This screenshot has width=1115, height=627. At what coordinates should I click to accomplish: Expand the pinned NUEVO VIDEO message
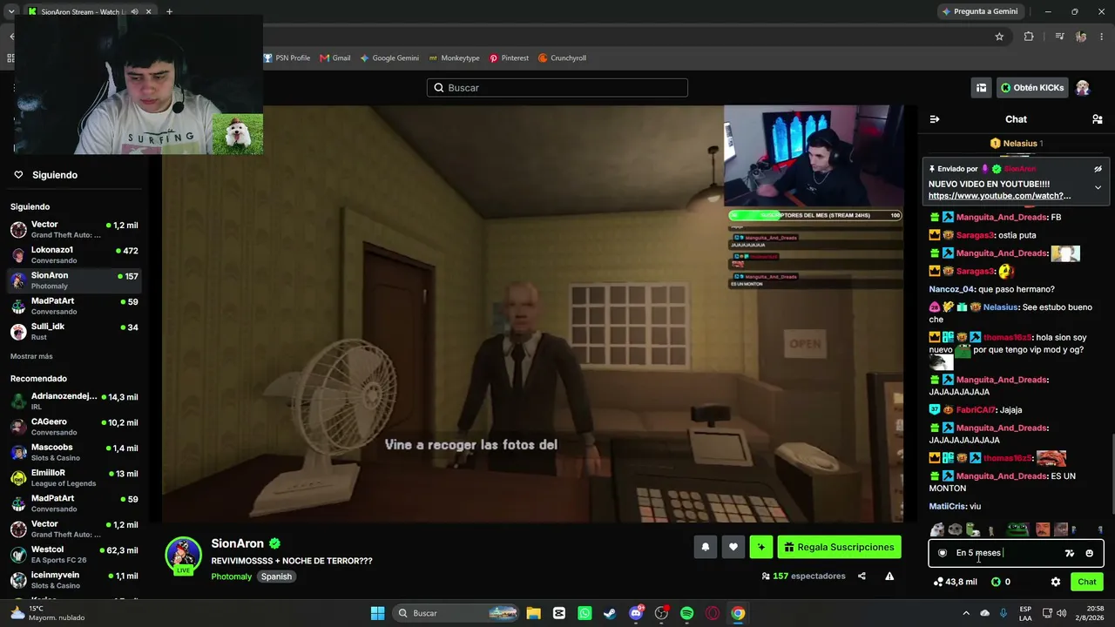[1098, 187]
